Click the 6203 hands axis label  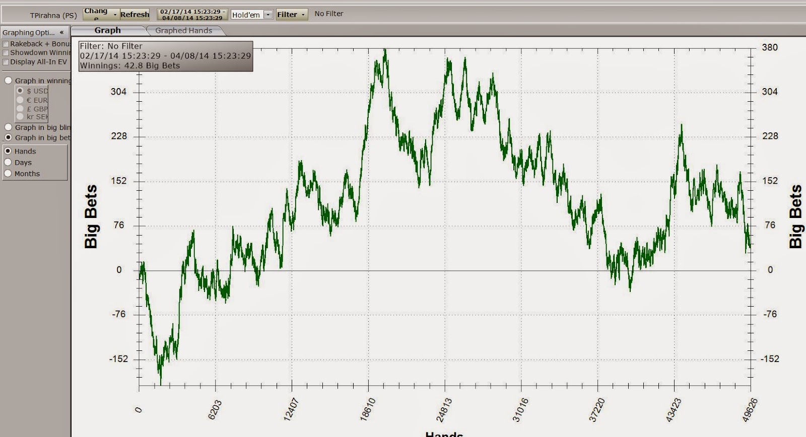pyautogui.click(x=215, y=409)
